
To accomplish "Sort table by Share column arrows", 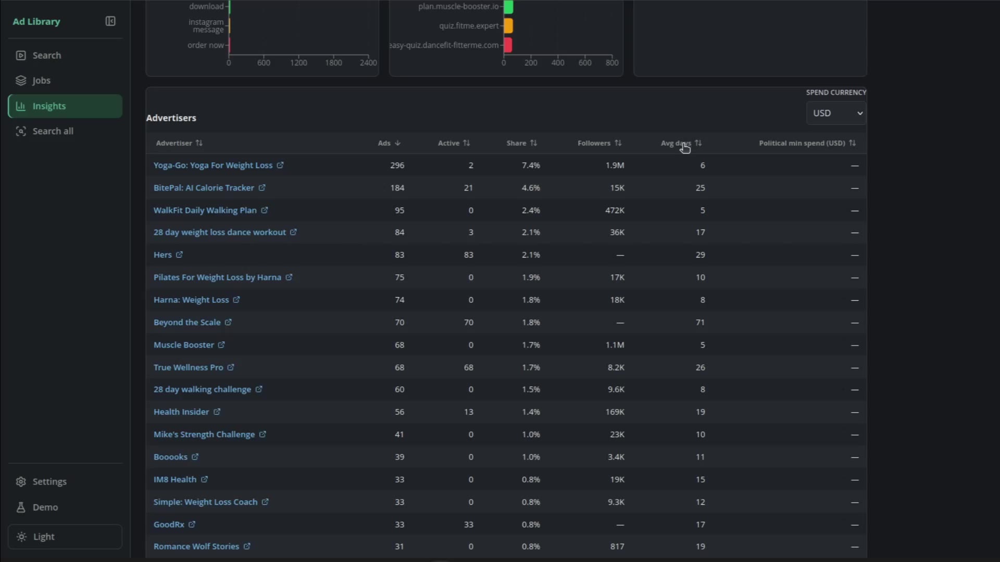I will 533,143.
